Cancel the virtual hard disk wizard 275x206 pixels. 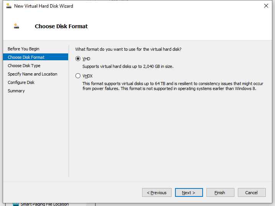[x=252, y=193]
